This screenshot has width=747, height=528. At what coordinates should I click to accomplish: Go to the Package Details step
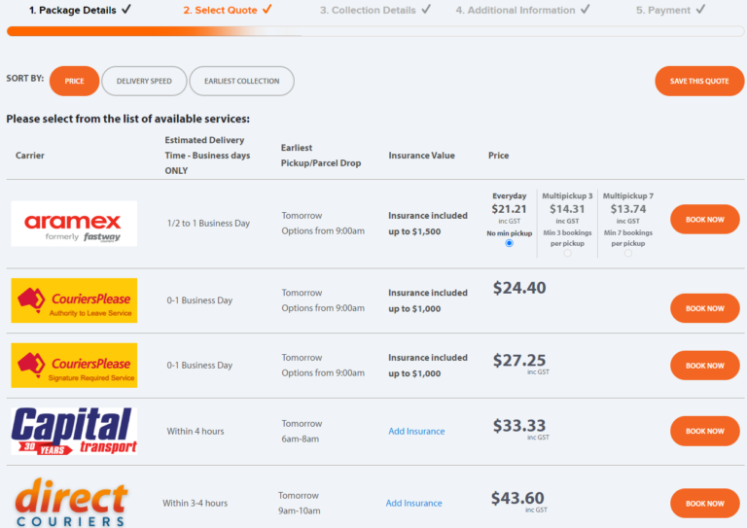click(x=80, y=10)
